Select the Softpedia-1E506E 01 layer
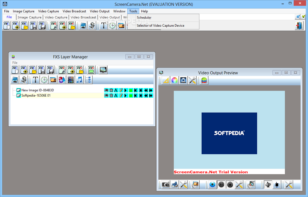Image resolution: width=308 pixels, height=197 pixels. click(x=36, y=95)
